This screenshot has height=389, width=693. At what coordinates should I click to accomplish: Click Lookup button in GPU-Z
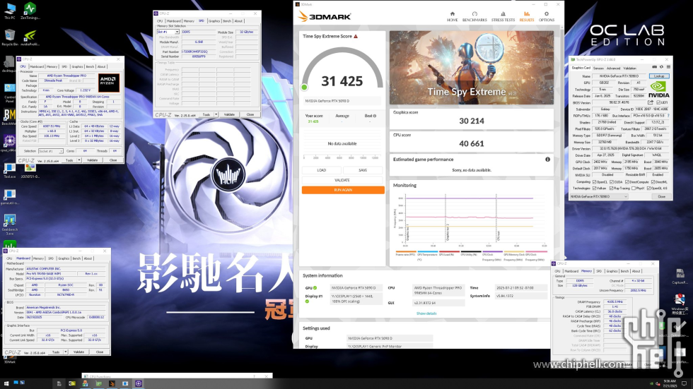659,76
